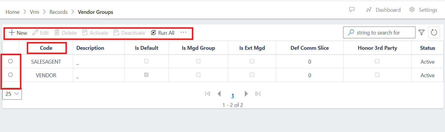445x132 pixels.
Task: Sort by the Code column header
Action: coord(46,48)
